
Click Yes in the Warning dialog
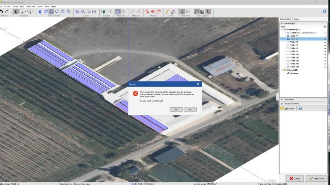click(176, 109)
